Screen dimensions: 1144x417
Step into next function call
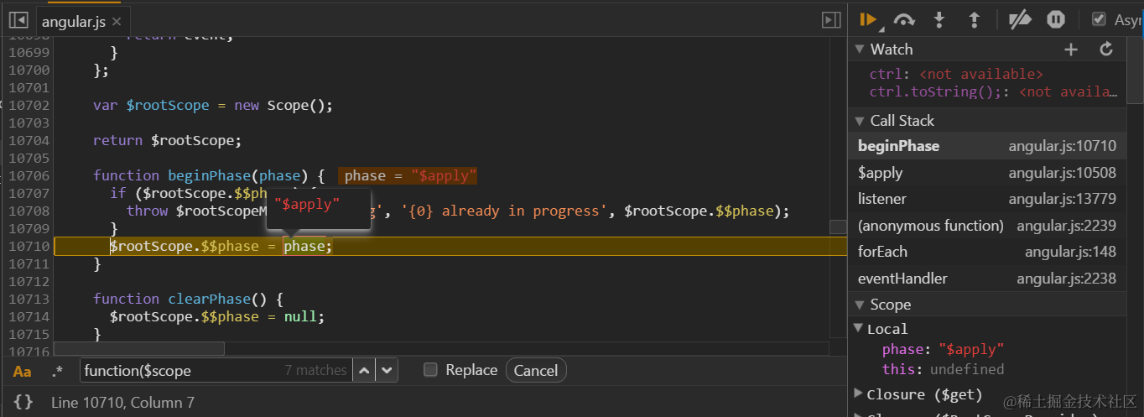tap(939, 20)
